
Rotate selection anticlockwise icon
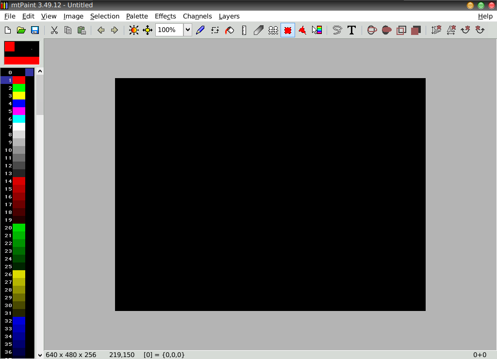480,30
